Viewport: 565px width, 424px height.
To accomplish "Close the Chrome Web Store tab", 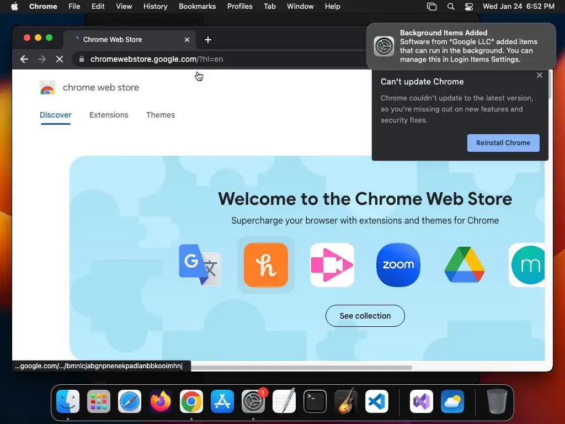I will pyautogui.click(x=187, y=40).
